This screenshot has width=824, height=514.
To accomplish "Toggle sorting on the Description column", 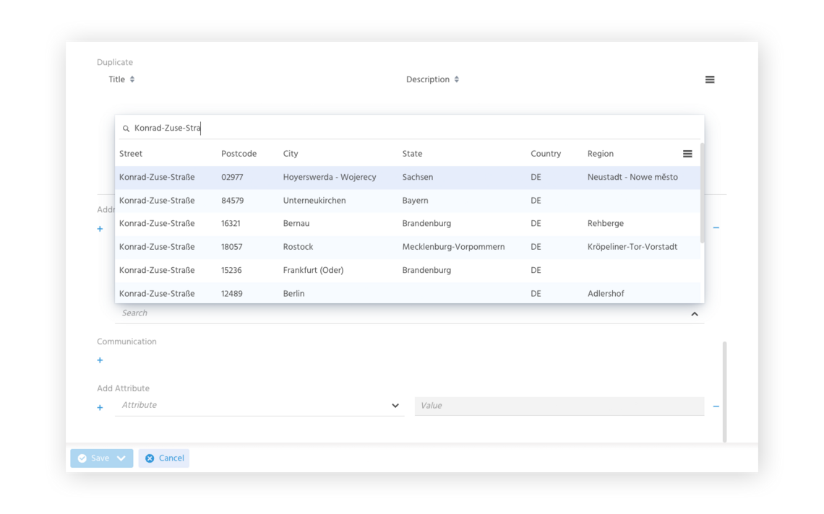I will (457, 79).
